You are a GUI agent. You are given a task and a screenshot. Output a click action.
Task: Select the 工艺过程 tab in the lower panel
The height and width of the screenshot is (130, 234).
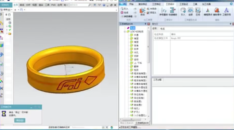[157, 80]
